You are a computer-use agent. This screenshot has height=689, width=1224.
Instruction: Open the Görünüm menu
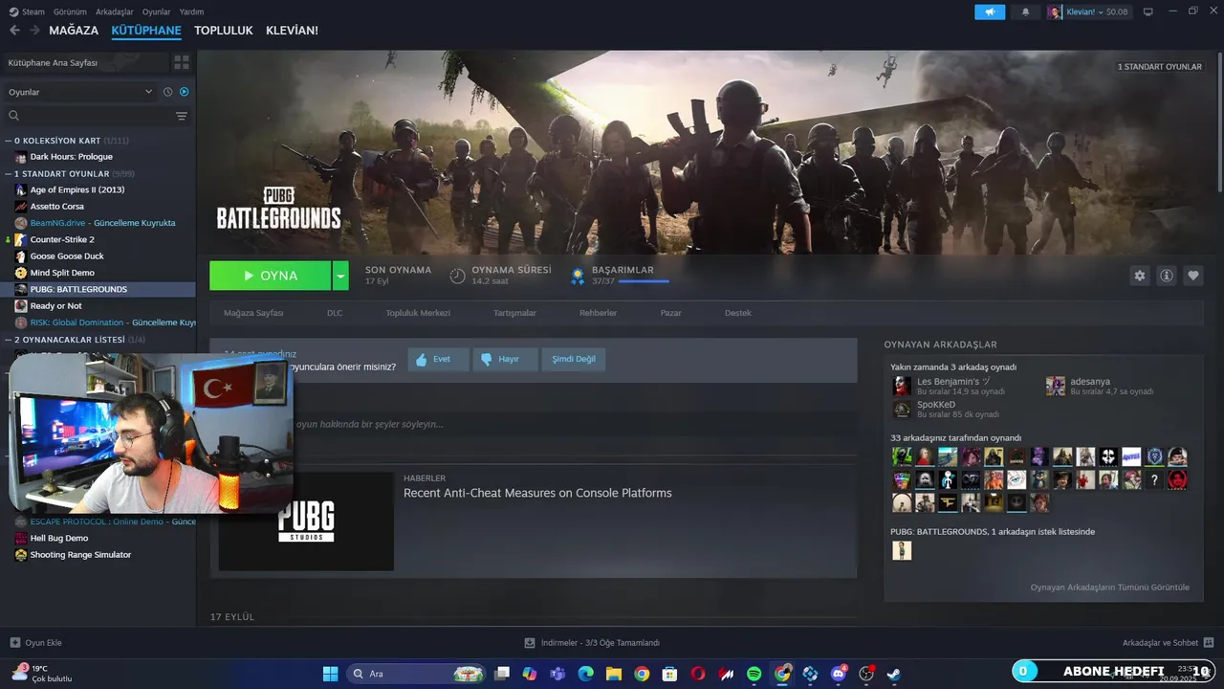click(70, 11)
